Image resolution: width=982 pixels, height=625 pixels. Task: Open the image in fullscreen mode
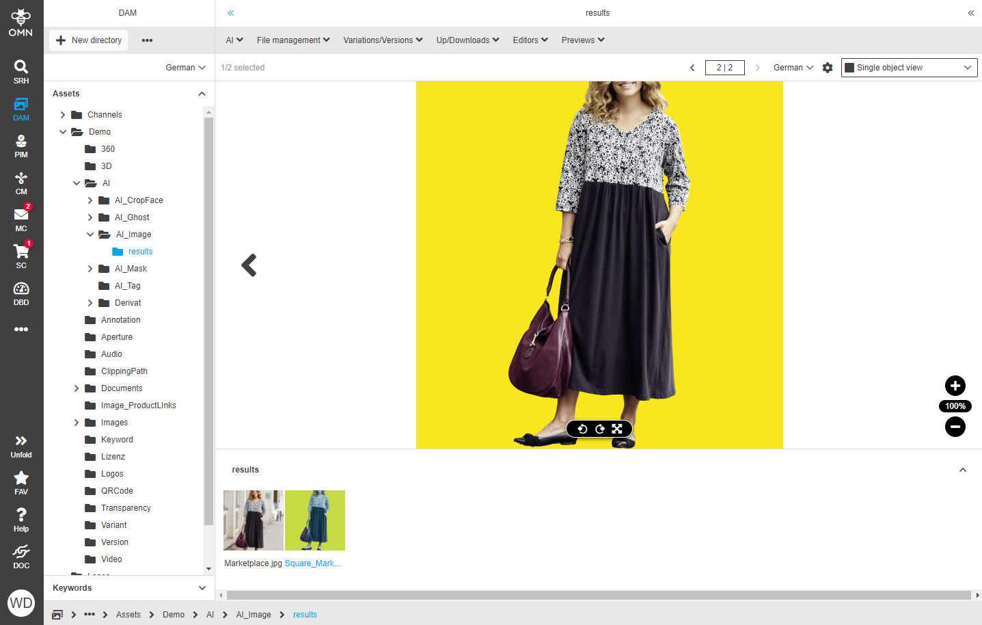click(617, 429)
